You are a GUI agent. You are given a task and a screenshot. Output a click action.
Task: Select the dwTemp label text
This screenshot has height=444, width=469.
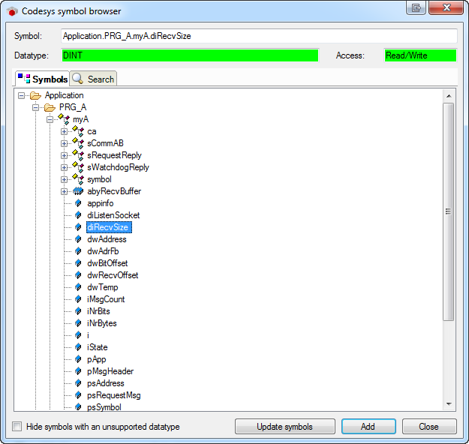click(103, 287)
